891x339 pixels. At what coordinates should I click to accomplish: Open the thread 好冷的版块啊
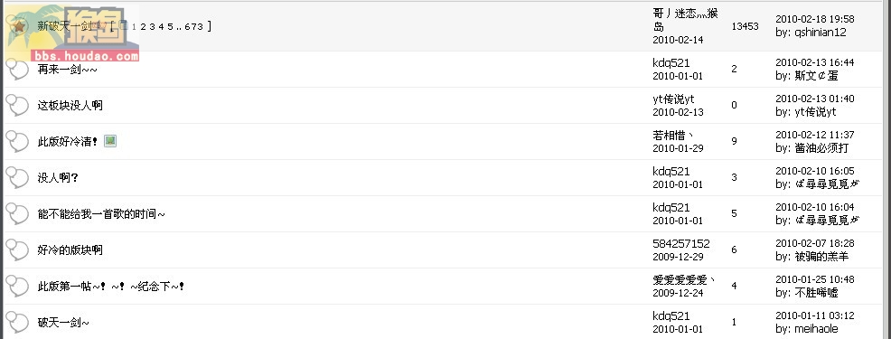70,250
